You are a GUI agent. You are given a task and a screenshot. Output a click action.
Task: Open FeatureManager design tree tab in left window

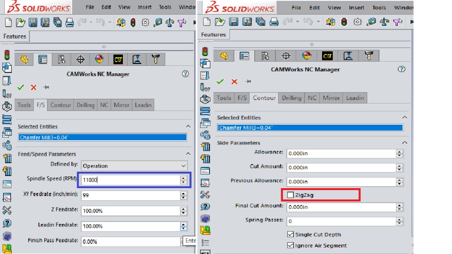(x=24, y=59)
